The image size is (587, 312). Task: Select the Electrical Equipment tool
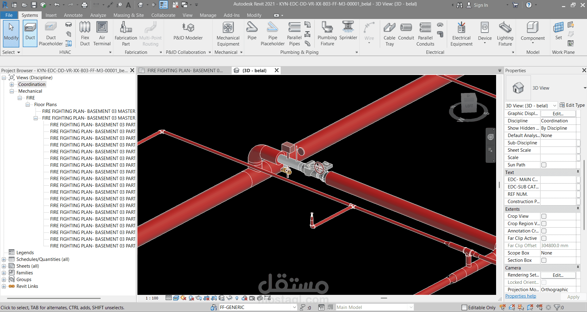(461, 33)
